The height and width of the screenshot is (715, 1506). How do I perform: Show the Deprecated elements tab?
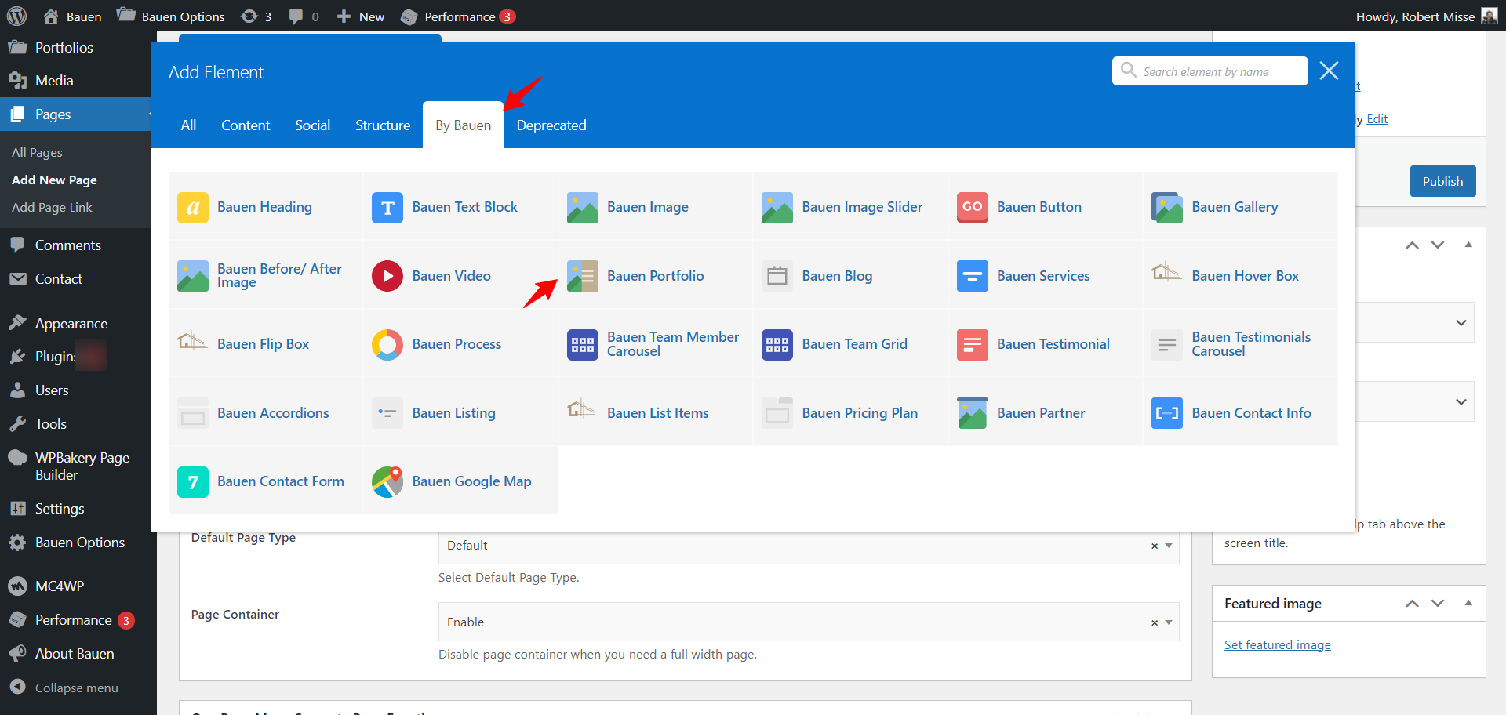point(551,125)
